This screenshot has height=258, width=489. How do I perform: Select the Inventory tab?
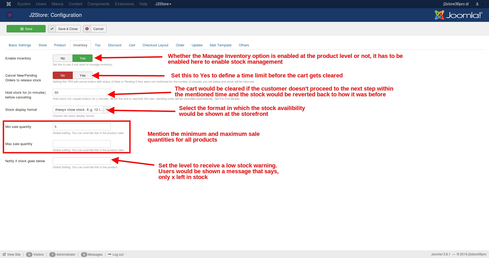click(80, 45)
